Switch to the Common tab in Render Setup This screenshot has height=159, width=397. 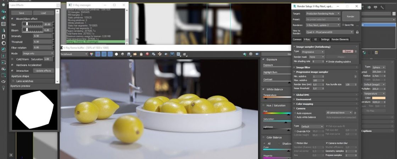pyautogui.click(x=297, y=39)
